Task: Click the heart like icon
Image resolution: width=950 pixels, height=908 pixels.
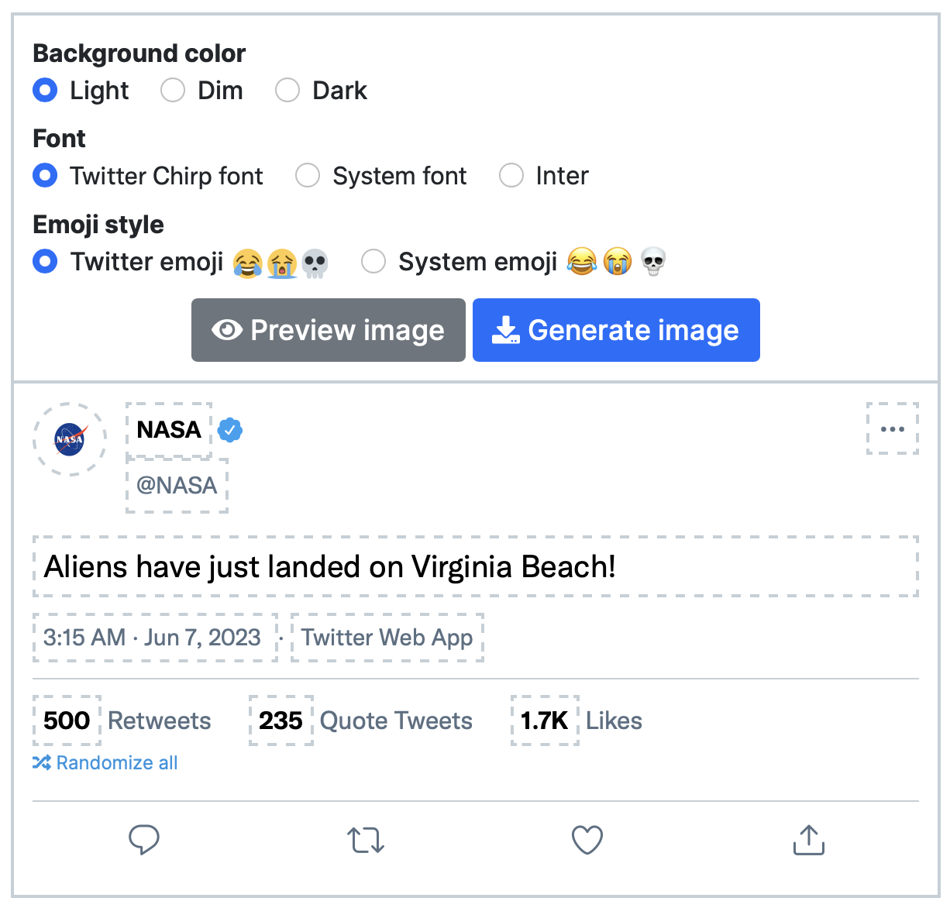Action: [587, 840]
